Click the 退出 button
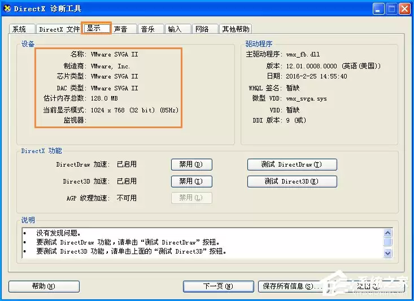This screenshot has height=301, width=414. tap(368, 286)
